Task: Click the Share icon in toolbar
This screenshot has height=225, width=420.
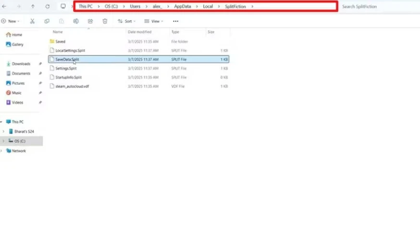Action: [90, 21]
